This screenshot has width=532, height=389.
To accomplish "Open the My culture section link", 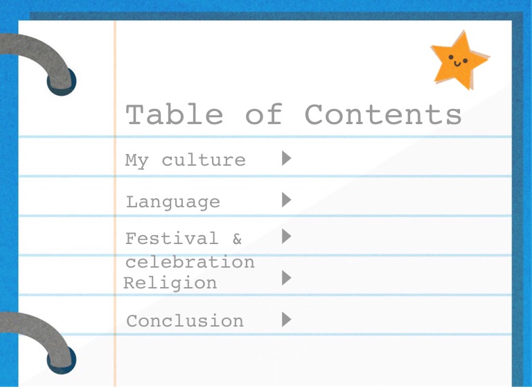I will [185, 160].
